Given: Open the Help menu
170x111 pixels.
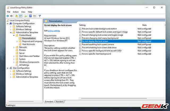Looking at the screenshot, I should [30, 12].
